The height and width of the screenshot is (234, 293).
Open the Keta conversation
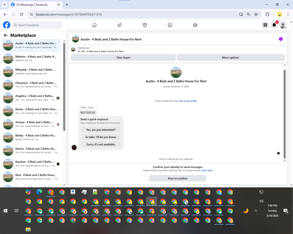[31, 177]
